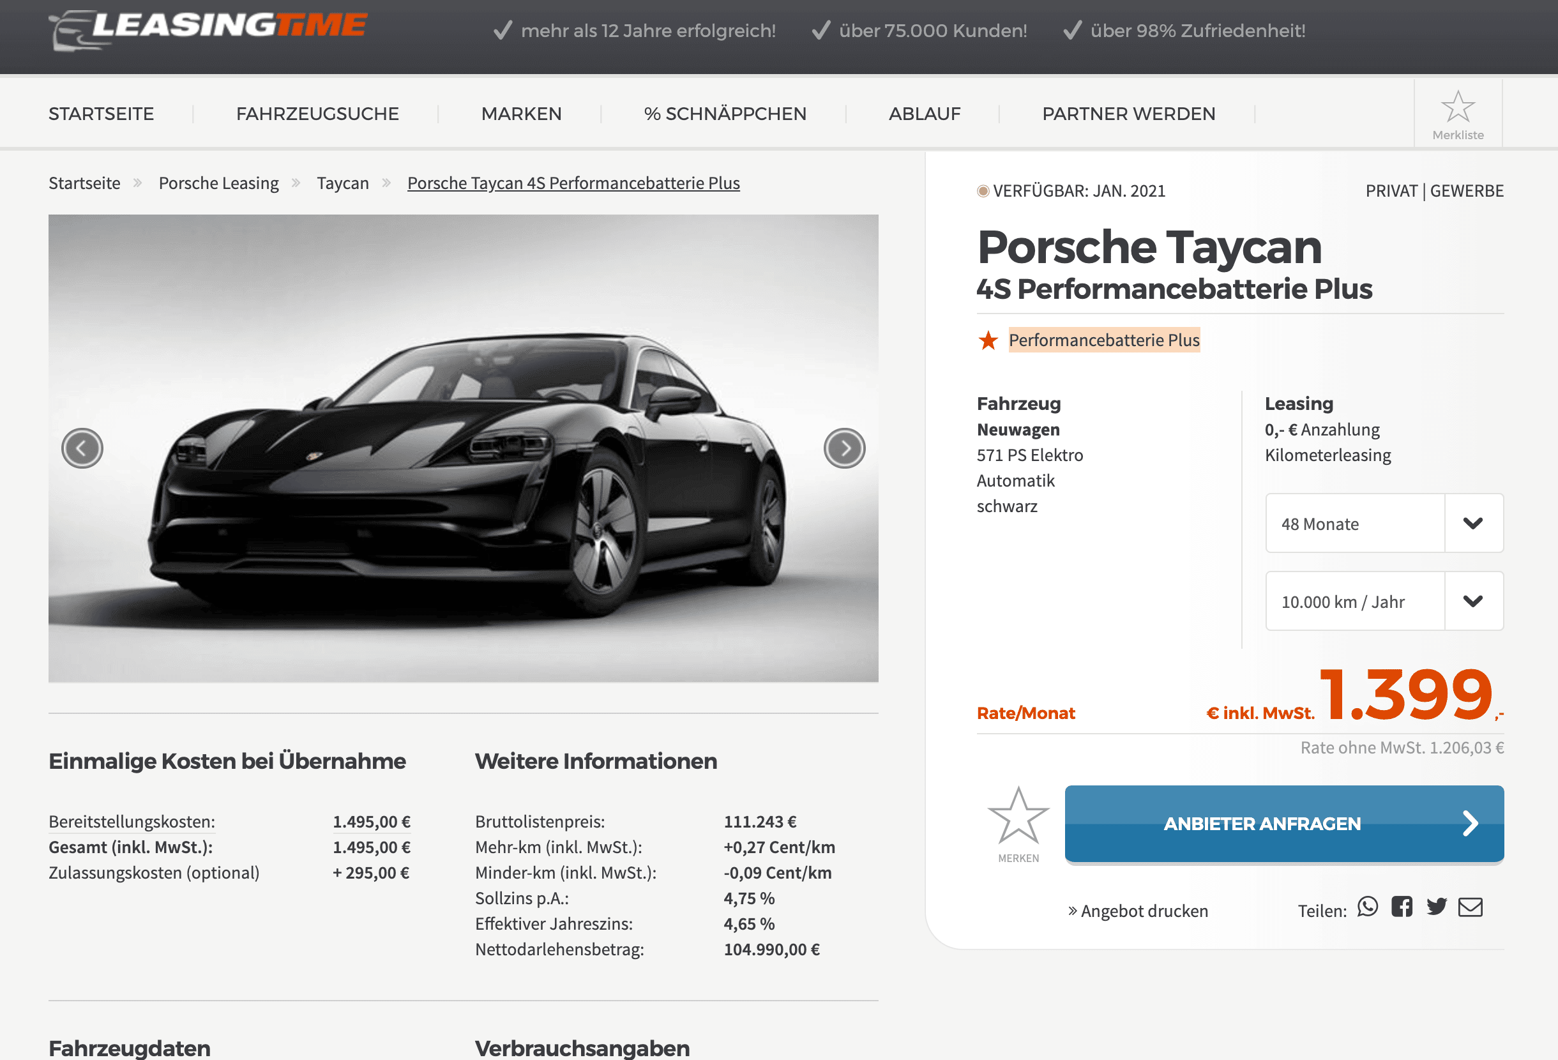
Task: Click Bereitstellungskosten 1.495,00 € value
Action: pyautogui.click(x=372, y=821)
